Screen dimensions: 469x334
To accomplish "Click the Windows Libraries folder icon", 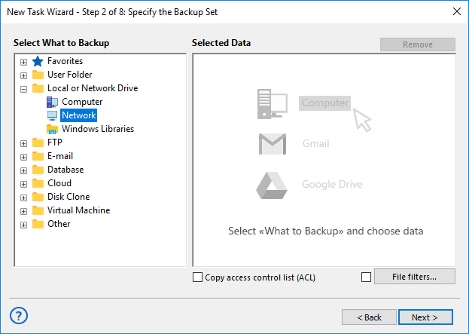I will [52, 129].
